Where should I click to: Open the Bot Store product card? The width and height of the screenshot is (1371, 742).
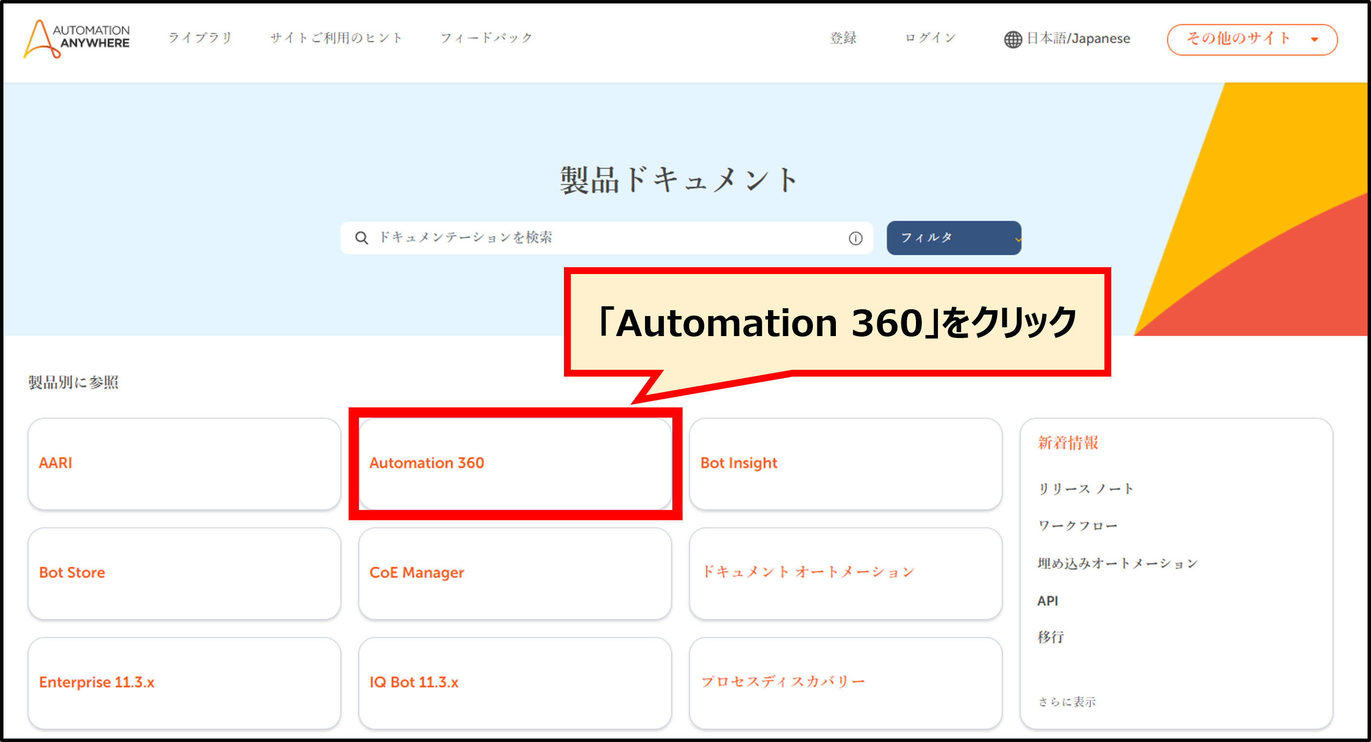click(184, 573)
